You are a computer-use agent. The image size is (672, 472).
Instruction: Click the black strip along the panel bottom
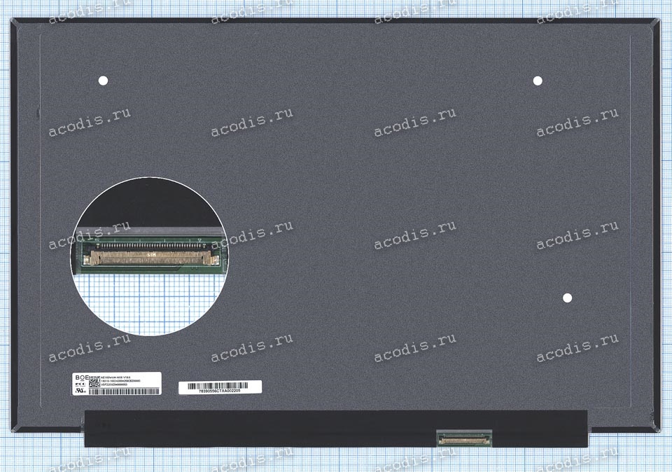click(x=280, y=429)
